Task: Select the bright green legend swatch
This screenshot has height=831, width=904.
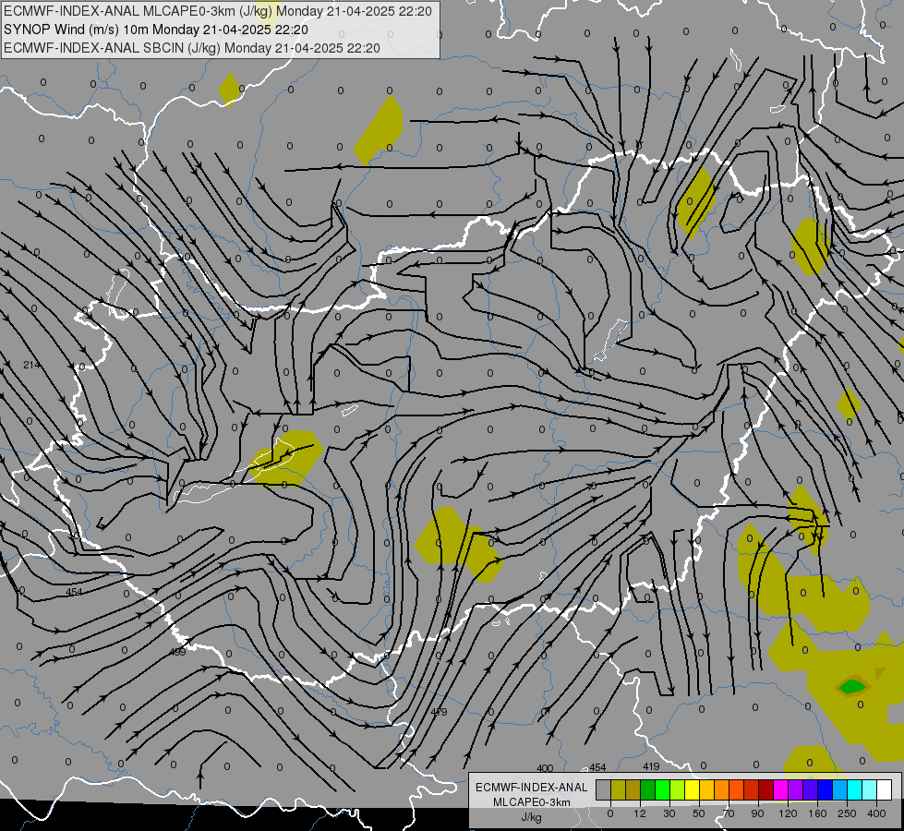Action: pos(662,789)
